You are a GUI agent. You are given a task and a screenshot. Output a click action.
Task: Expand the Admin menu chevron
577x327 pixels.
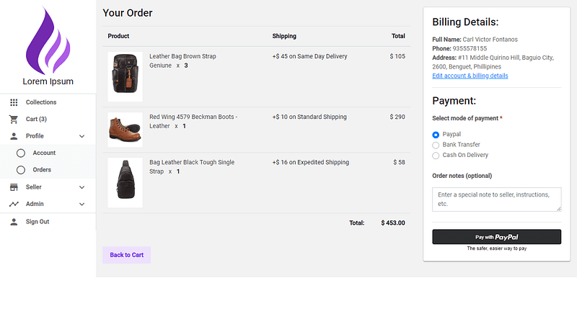pos(82,204)
